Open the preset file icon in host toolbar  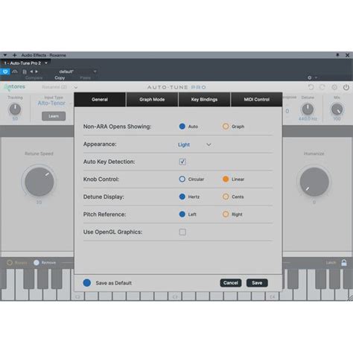click(x=25, y=71)
